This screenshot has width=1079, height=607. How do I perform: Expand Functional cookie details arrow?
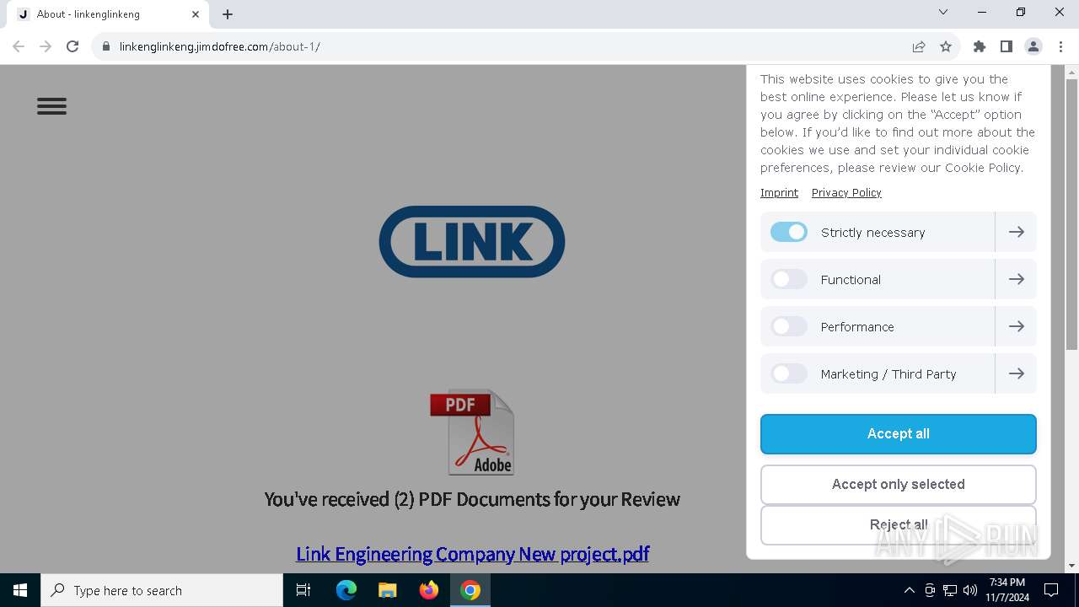coord(1016,279)
